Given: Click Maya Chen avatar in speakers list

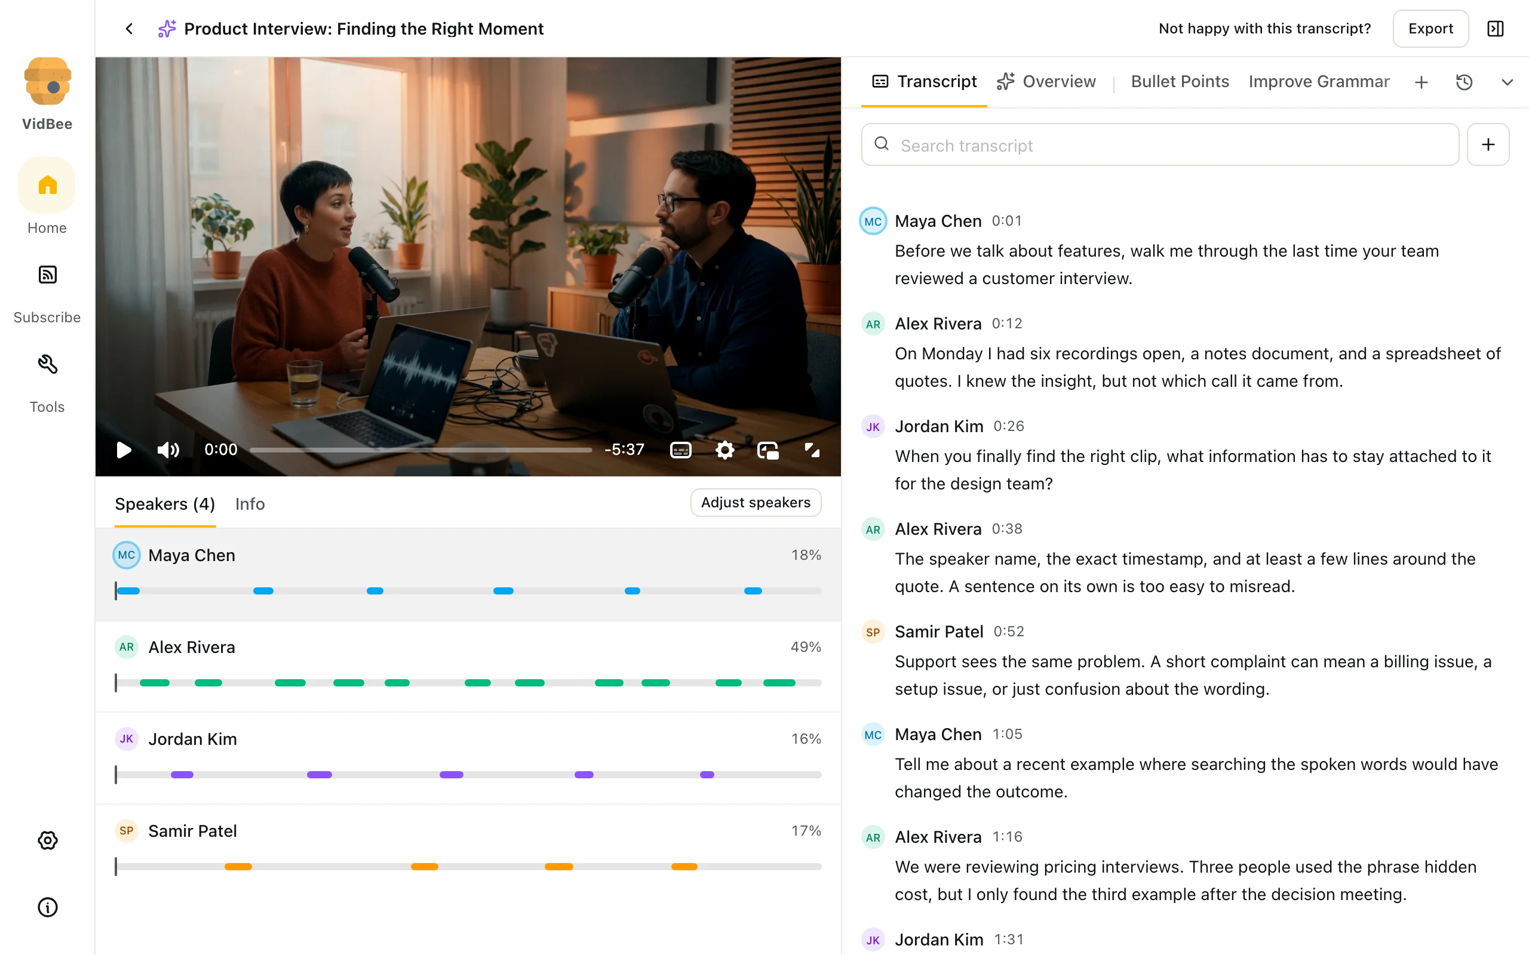Looking at the screenshot, I should pyautogui.click(x=127, y=555).
